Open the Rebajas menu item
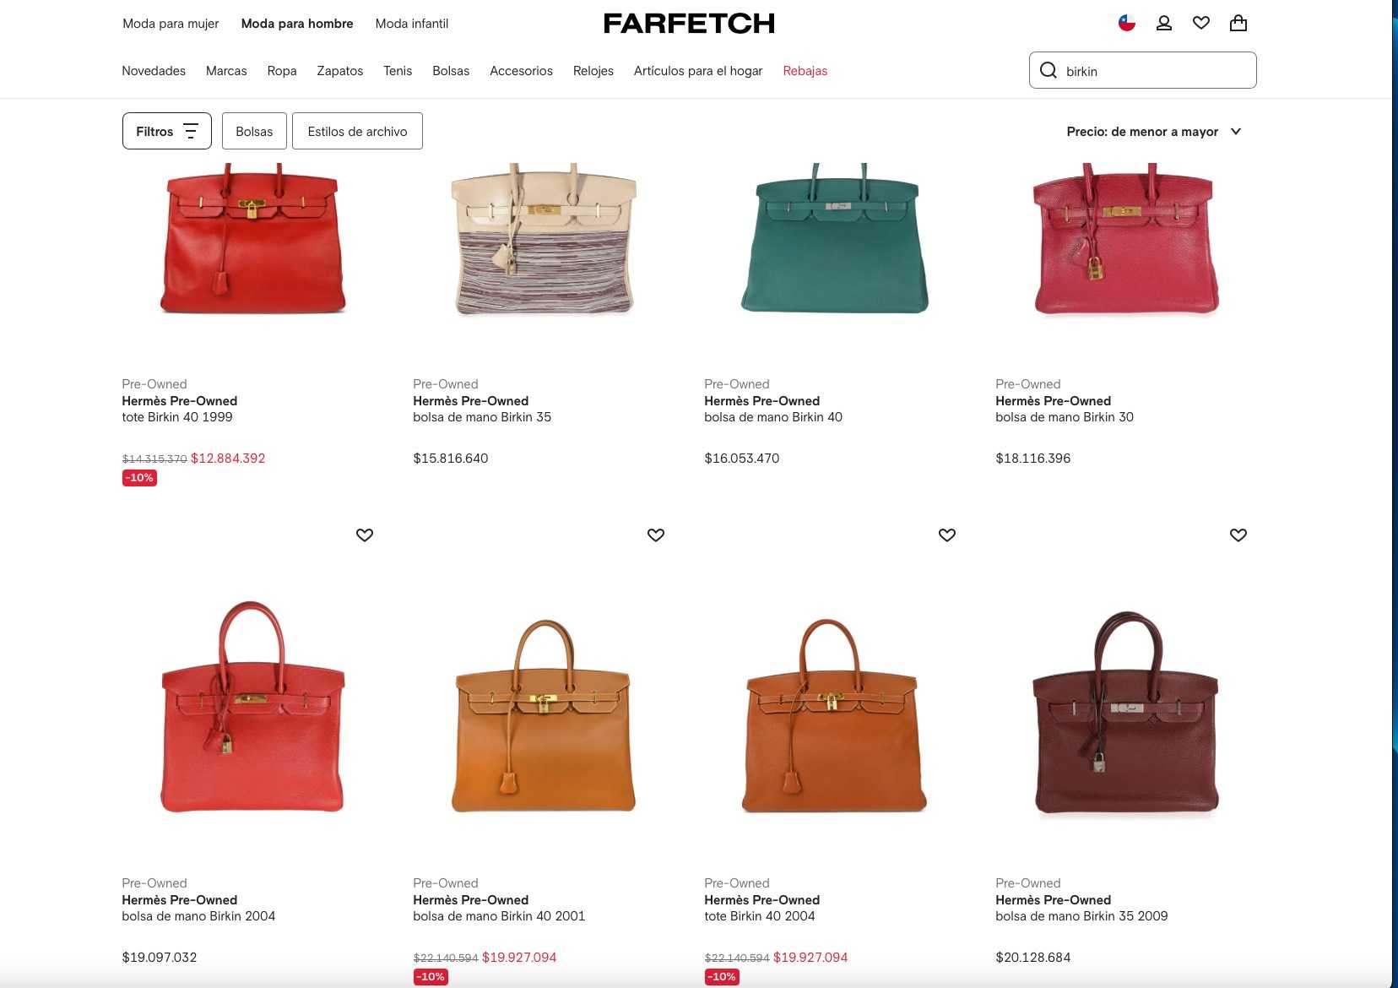 click(805, 71)
